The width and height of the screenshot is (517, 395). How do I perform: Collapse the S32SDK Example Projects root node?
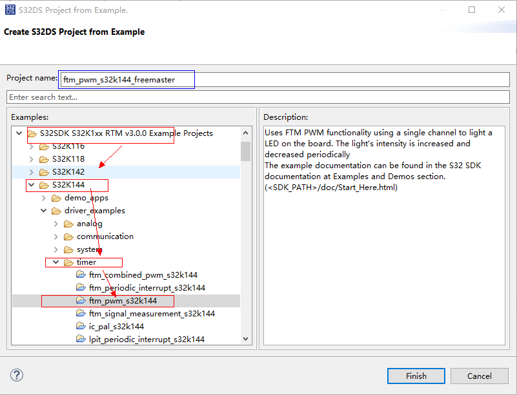point(19,133)
